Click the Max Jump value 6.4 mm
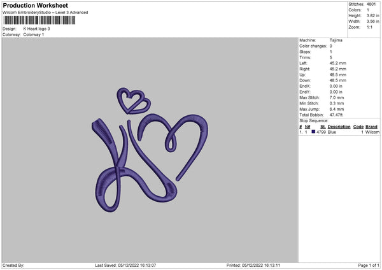Screen dimensions: 382x270 tap(337, 109)
